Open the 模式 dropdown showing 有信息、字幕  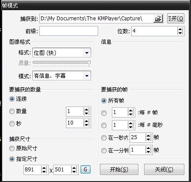(x=61, y=76)
